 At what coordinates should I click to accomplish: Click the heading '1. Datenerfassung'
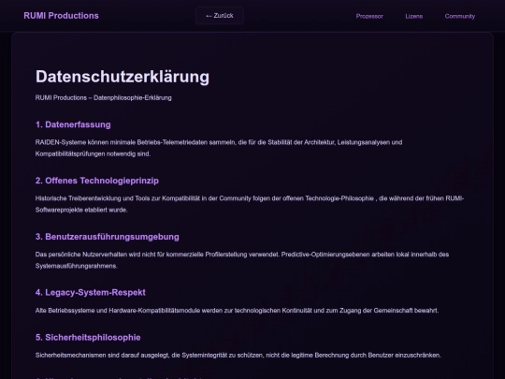tap(73, 124)
